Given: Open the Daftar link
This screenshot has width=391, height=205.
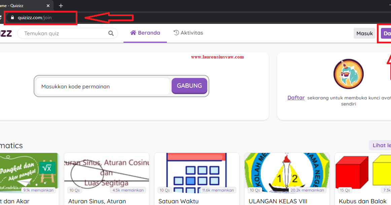Looking at the screenshot, I should point(296,98).
